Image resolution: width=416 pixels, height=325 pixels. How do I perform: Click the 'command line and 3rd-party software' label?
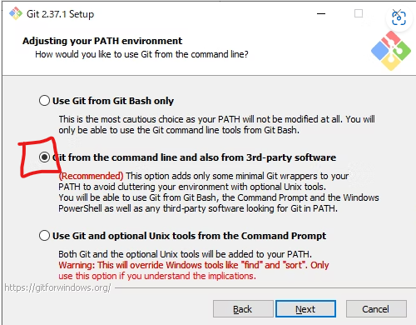(194, 157)
